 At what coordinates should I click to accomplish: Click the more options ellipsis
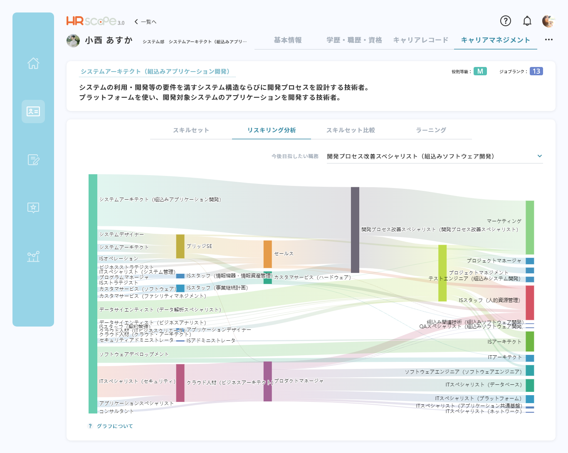pos(549,40)
